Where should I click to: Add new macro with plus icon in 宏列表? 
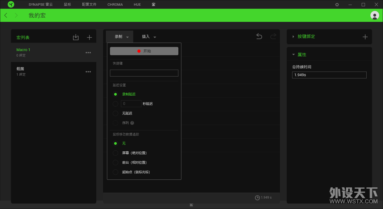(x=89, y=37)
